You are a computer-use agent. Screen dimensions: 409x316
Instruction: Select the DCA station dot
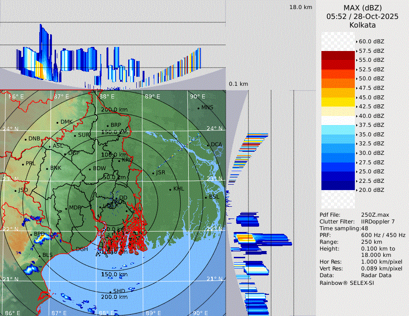coord(209,145)
